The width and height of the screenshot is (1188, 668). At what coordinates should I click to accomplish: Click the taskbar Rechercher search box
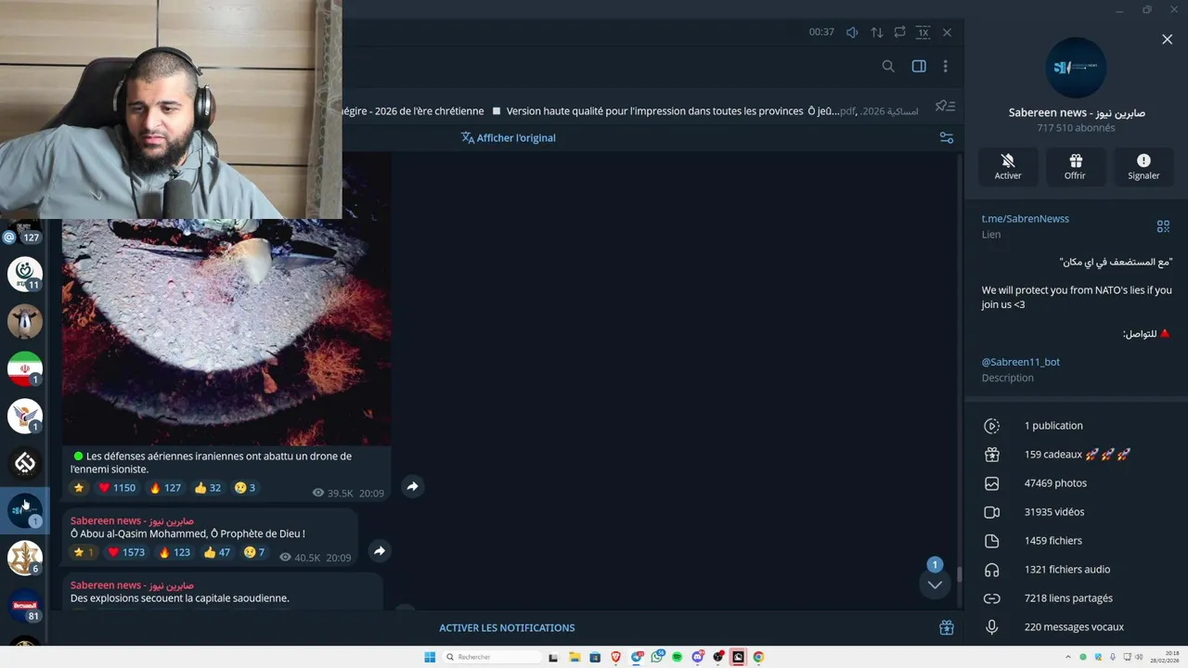[492, 657]
